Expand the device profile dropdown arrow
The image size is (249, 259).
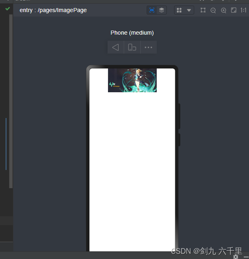tap(189, 10)
